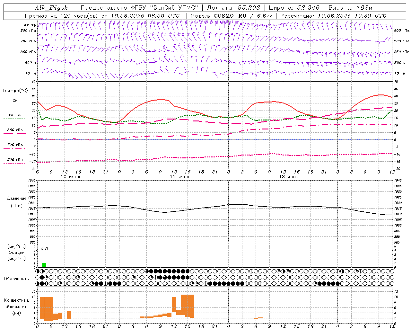This screenshot has height=329, width=411.
Task: Click '700 гПа' entry in temperature legend
Action: (15, 145)
